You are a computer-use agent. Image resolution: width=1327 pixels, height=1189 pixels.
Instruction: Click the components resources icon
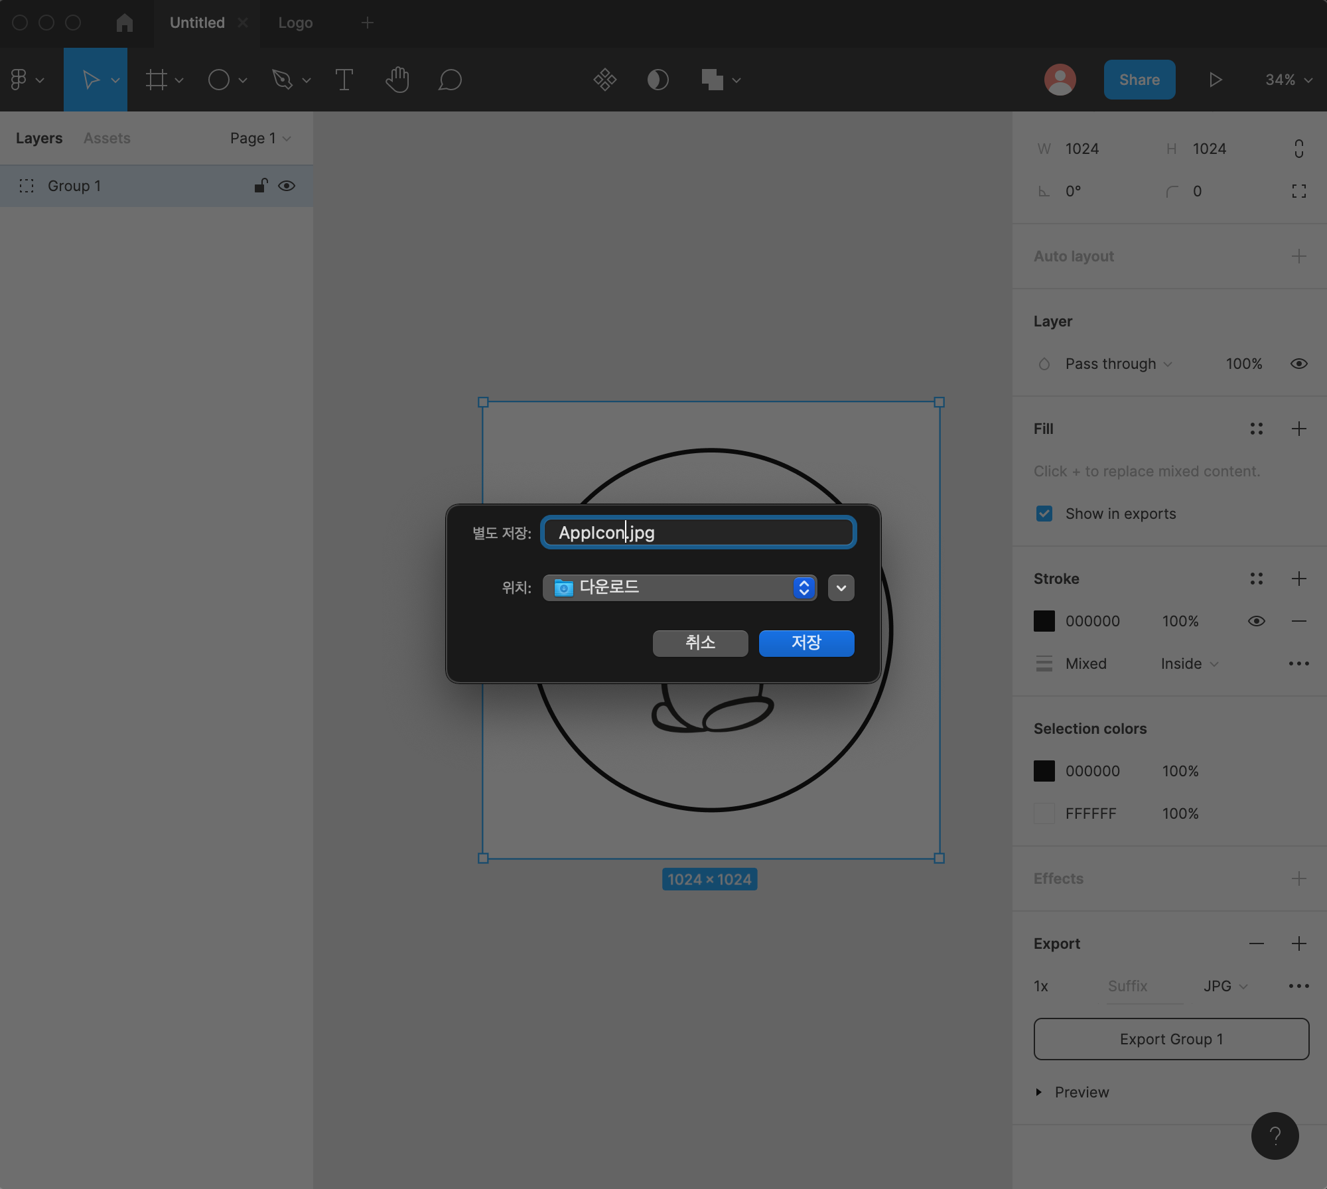[x=604, y=80]
